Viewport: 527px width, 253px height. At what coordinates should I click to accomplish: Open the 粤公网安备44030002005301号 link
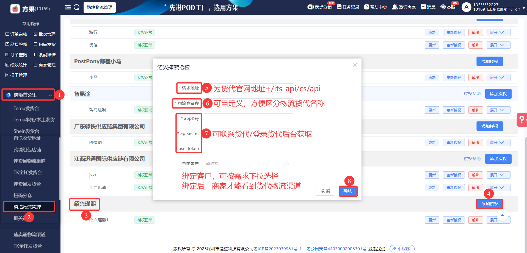336,249
